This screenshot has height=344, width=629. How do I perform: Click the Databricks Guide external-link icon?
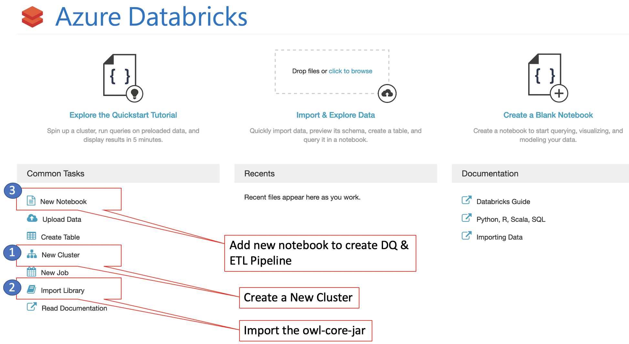(466, 200)
